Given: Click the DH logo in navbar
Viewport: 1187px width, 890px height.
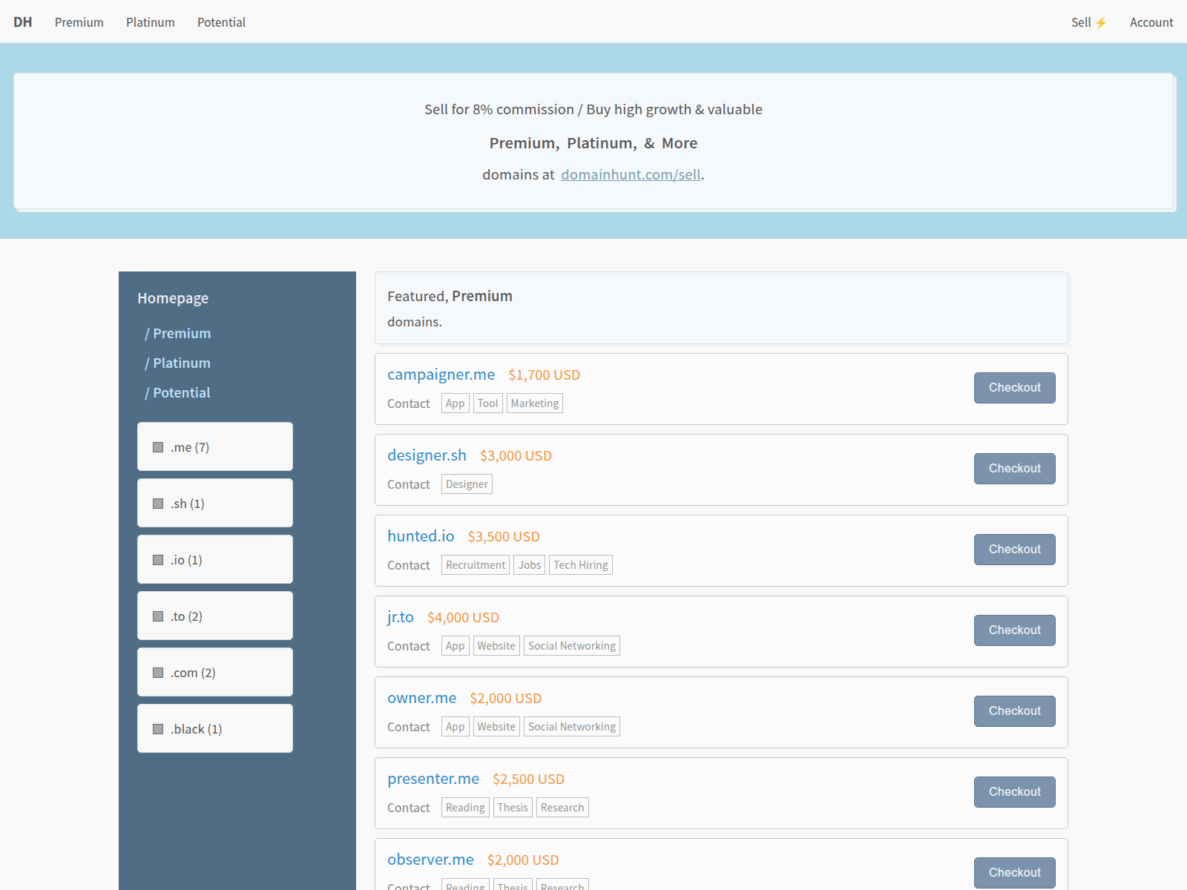Looking at the screenshot, I should (x=23, y=22).
